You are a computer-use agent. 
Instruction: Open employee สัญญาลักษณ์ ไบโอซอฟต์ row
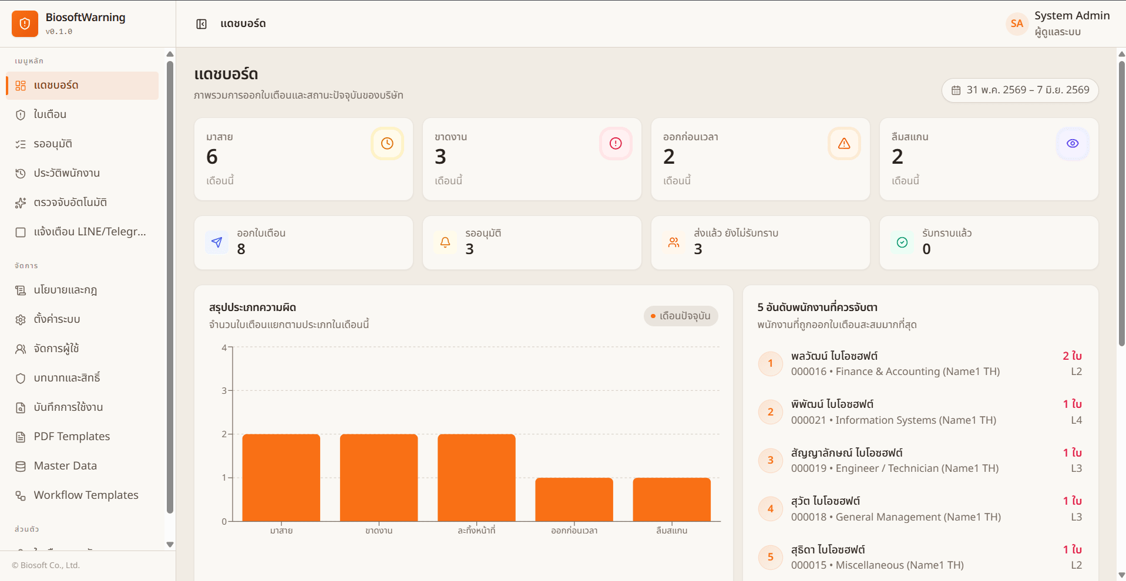(x=920, y=461)
